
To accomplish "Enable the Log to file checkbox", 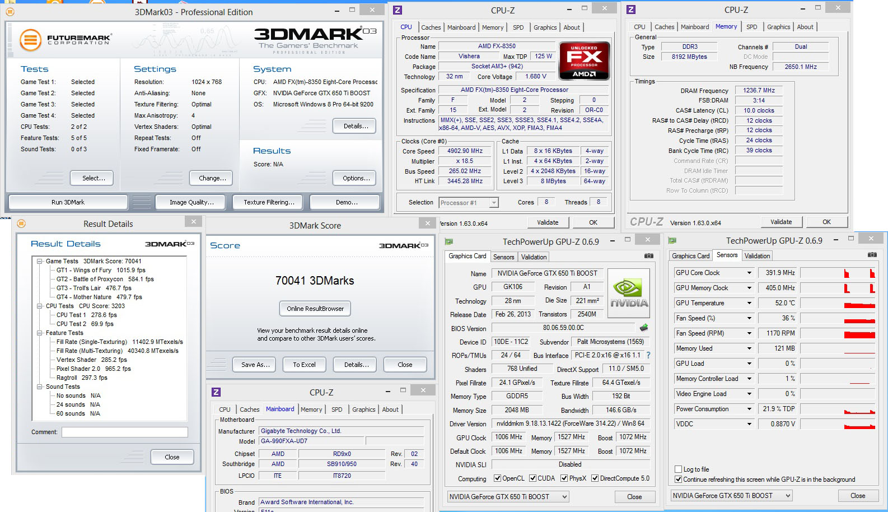I will 679,469.
